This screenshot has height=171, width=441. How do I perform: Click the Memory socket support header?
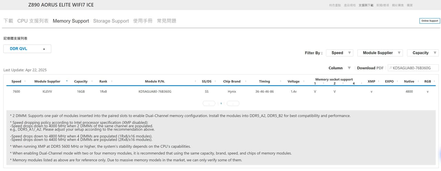(x=334, y=79)
